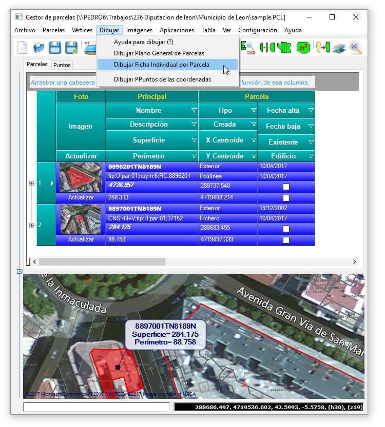Click the Print toolbar icon
This screenshot has width=385, height=427.
tap(90, 48)
